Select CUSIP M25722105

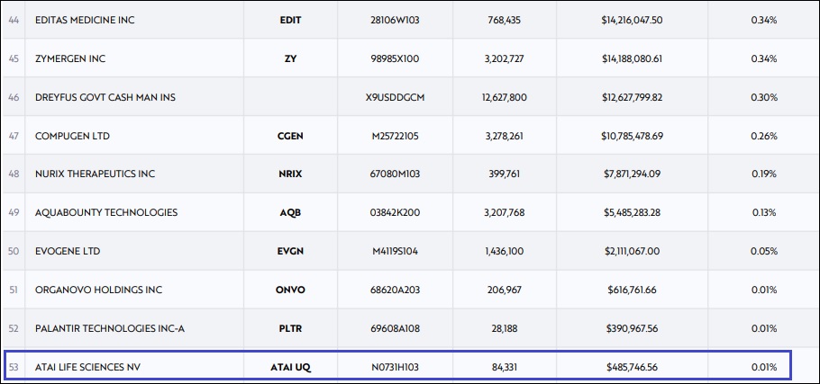click(395, 136)
